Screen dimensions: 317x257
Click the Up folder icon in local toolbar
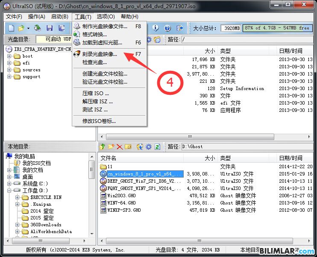(102, 146)
